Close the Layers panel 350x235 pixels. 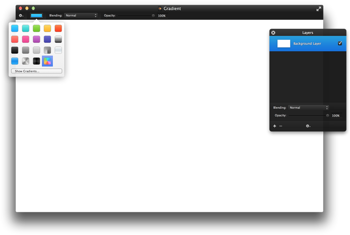point(273,33)
